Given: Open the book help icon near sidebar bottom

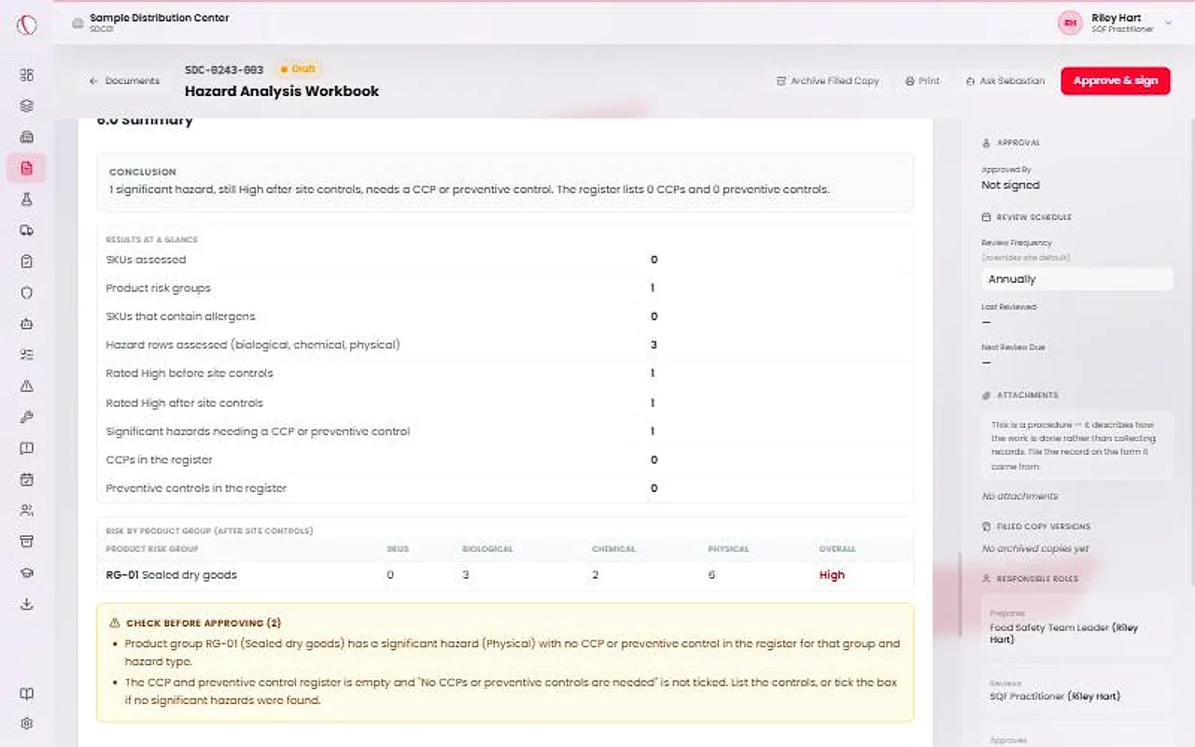Looking at the screenshot, I should 27,694.
